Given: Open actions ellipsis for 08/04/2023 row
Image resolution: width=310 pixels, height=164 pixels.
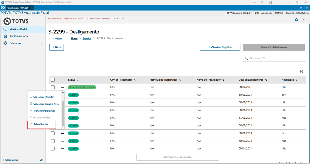Looking at the screenshot, I should (x=62, y=87).
